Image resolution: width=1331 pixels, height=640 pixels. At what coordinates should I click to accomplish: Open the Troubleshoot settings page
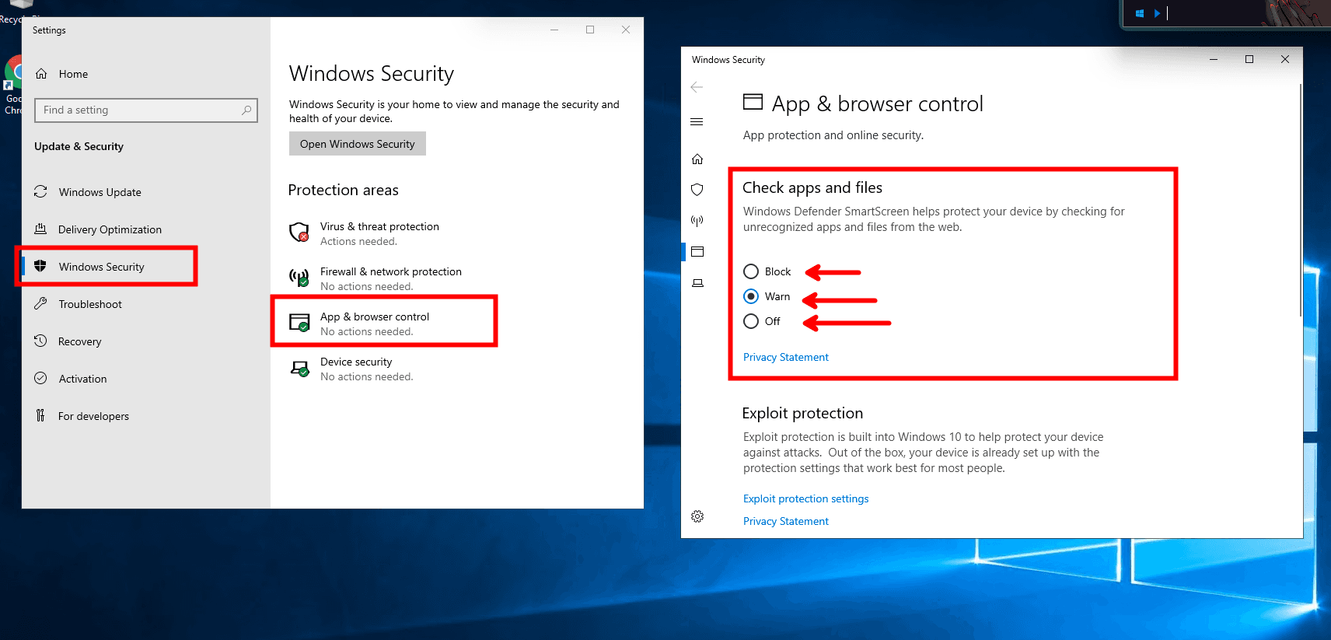(90, 304)
